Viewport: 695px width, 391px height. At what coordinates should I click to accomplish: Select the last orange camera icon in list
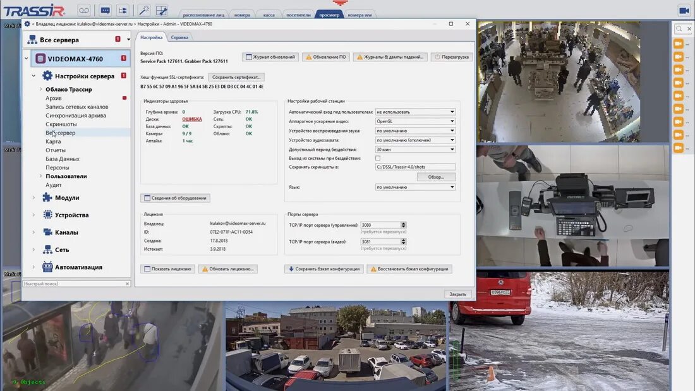(678, 148)
